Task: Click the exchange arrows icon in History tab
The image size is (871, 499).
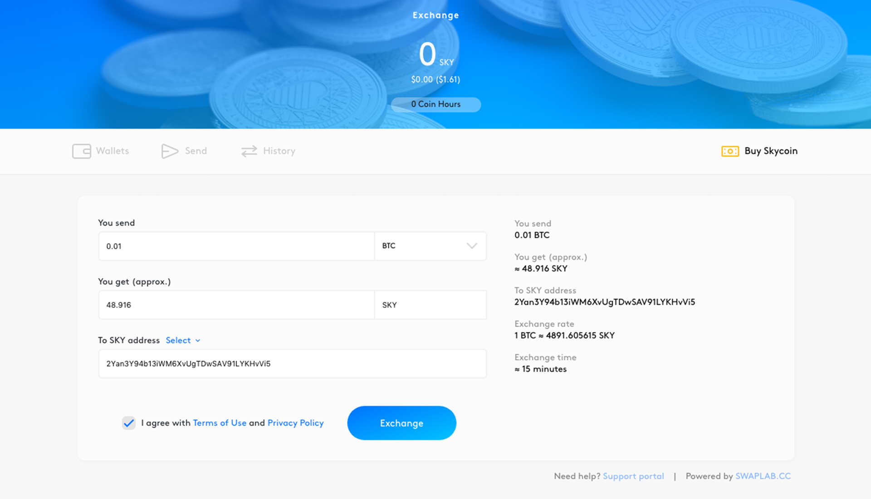Action: click(x=249, y=151)
